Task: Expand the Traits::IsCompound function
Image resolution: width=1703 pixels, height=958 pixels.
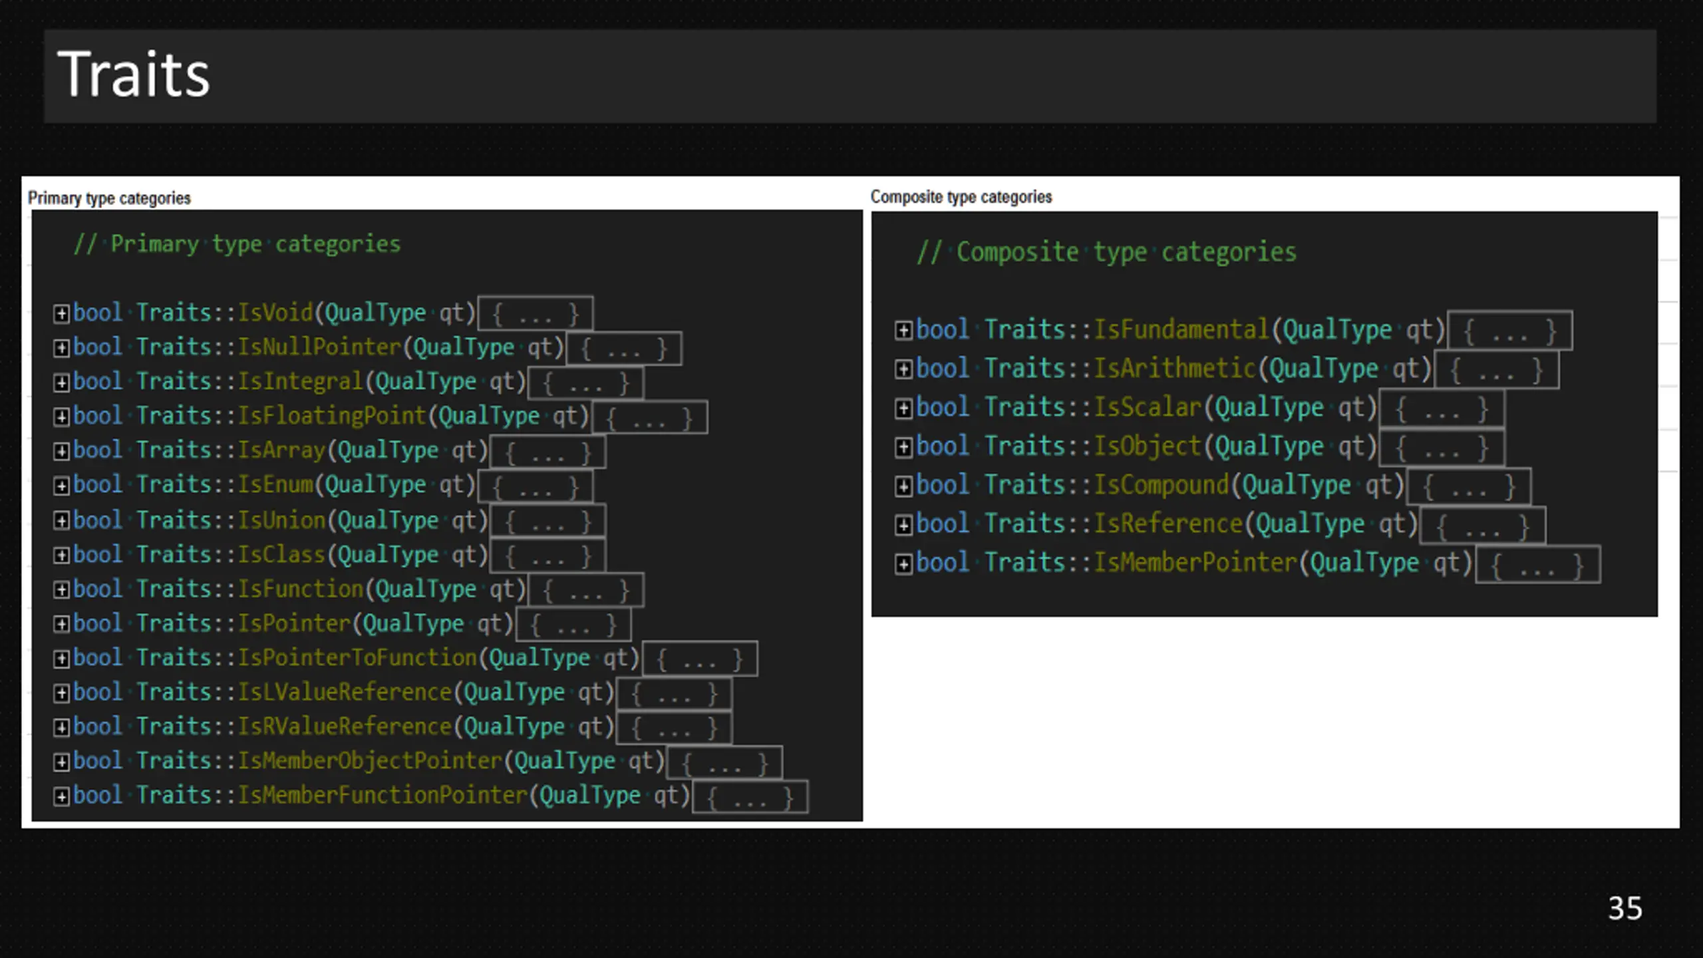Action: pyautogui.click(x=903, y=486)
